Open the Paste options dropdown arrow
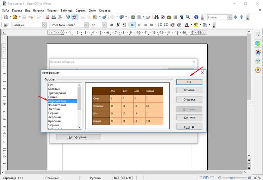Screen dimensions: 263x180 tap(100, 17)
